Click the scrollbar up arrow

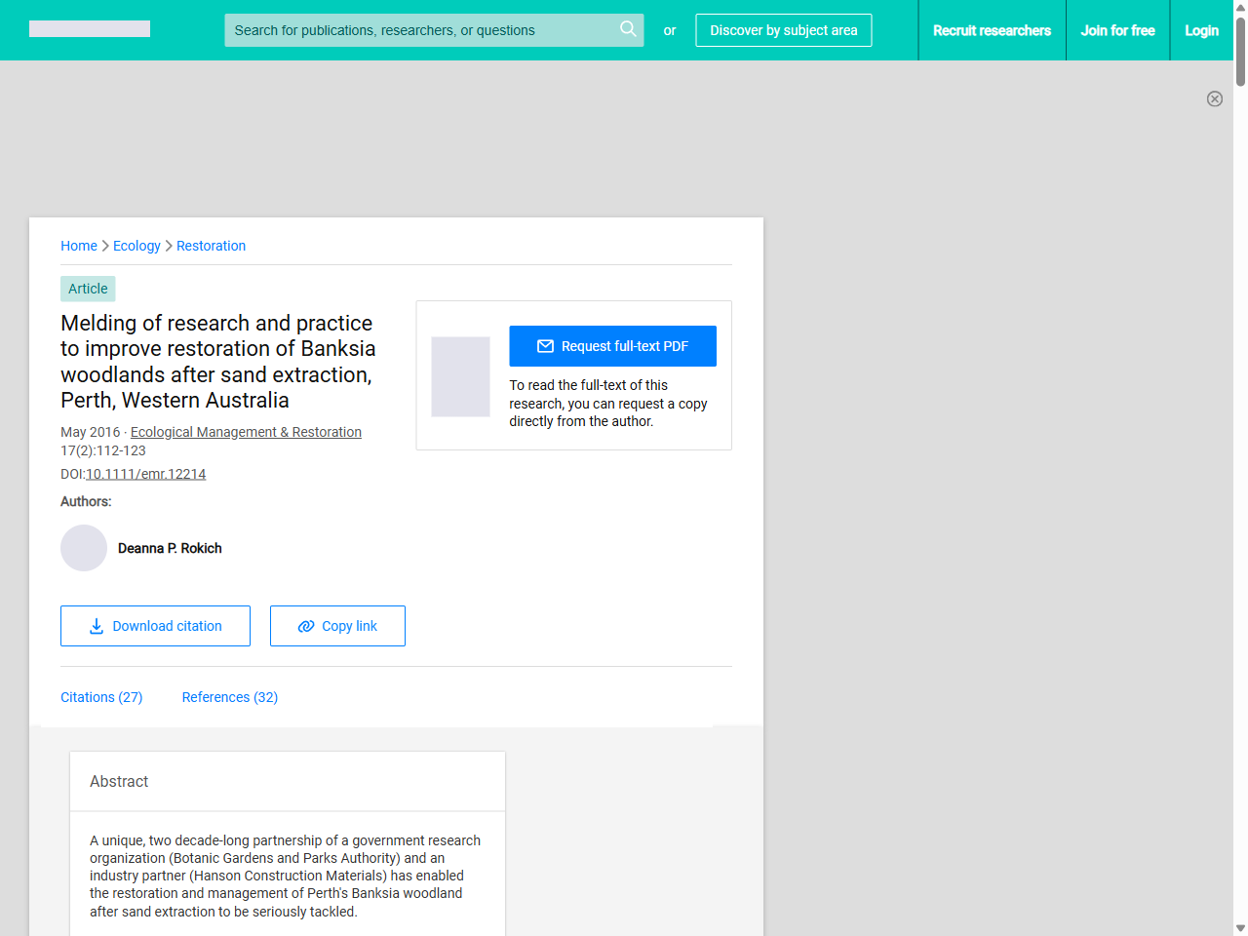tap(1240, 7)
